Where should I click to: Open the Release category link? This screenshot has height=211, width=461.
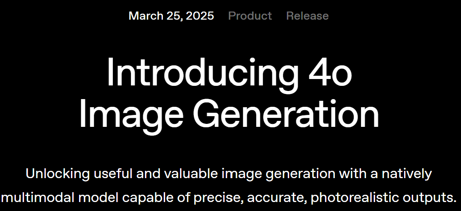tap(307, 16)
